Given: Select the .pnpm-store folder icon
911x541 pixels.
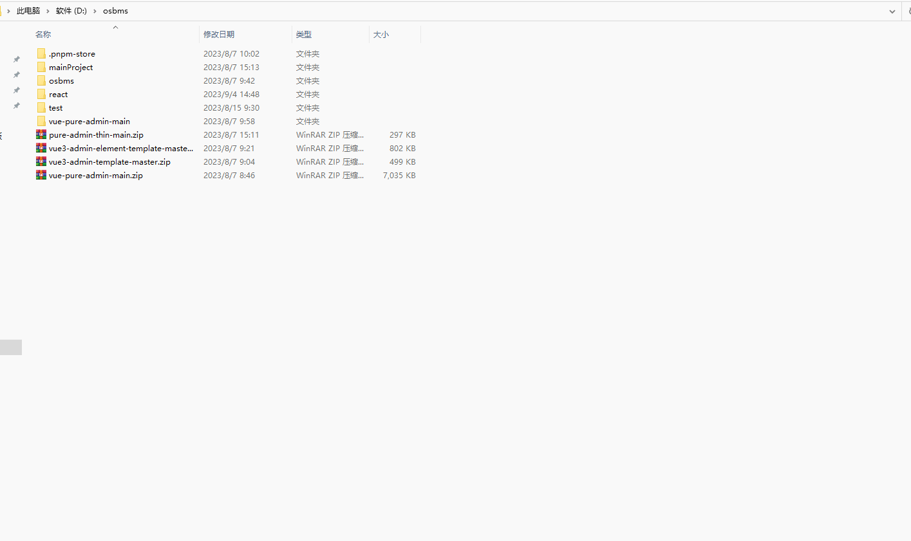Looking at the screenshot, I should tap(41, 53).
